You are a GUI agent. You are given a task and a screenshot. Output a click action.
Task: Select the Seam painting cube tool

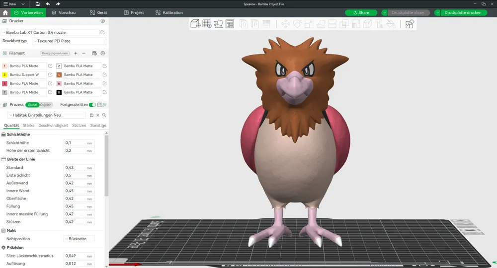[x=367, y=24]
